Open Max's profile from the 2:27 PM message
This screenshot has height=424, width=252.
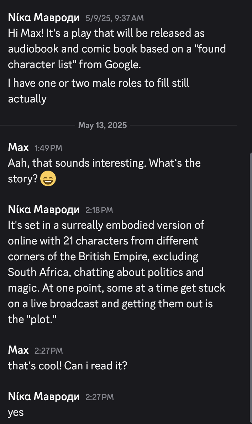pos(18,350)
